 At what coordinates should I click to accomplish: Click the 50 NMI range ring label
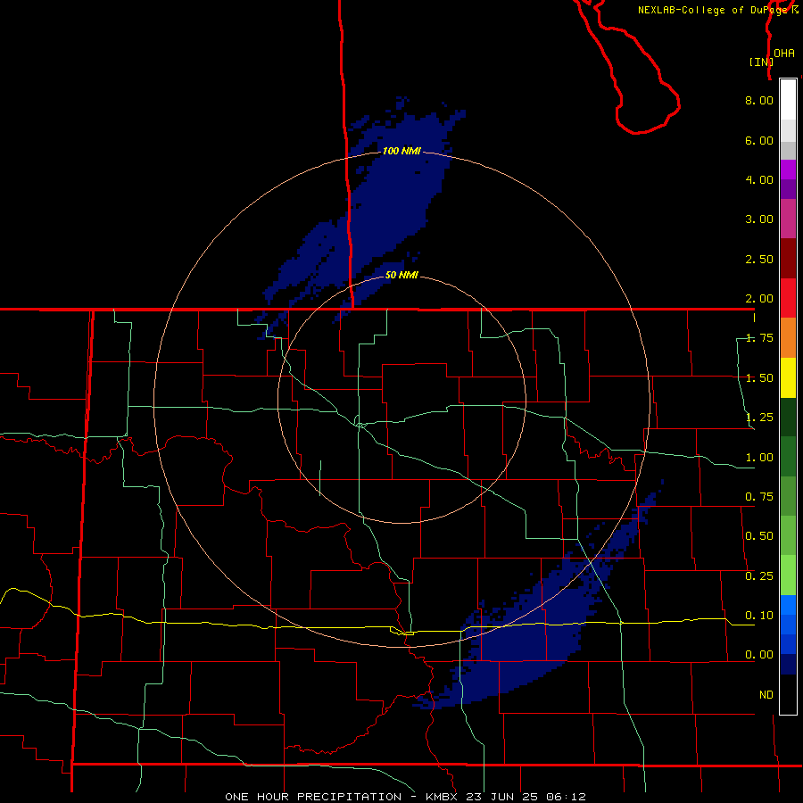pyautogui.click(x=401, y=276)
